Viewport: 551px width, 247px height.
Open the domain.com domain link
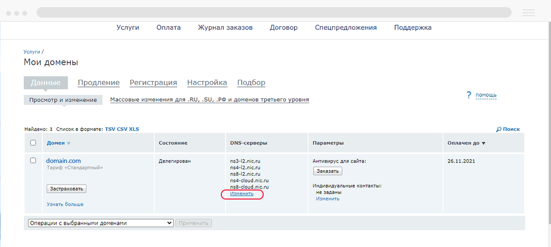click(64, 161)
